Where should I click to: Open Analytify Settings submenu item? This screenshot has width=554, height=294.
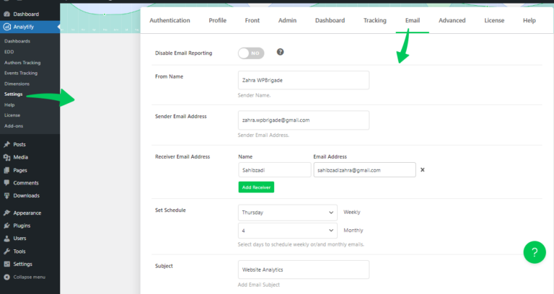(x=14, y=94)
